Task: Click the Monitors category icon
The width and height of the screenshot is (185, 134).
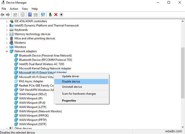Action: [12, 47]
